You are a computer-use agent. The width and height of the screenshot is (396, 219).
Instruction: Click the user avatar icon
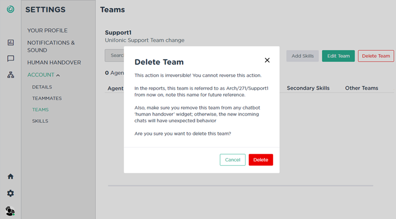[10, 211]
